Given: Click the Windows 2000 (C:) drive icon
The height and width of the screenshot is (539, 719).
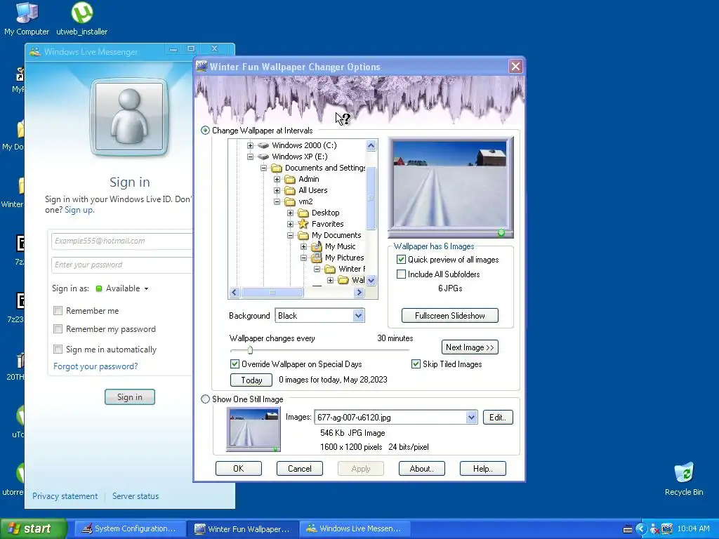Looking at the screenshot, I should click(263, 145).
